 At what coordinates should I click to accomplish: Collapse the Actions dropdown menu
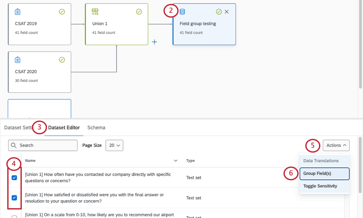coord(336,145)
